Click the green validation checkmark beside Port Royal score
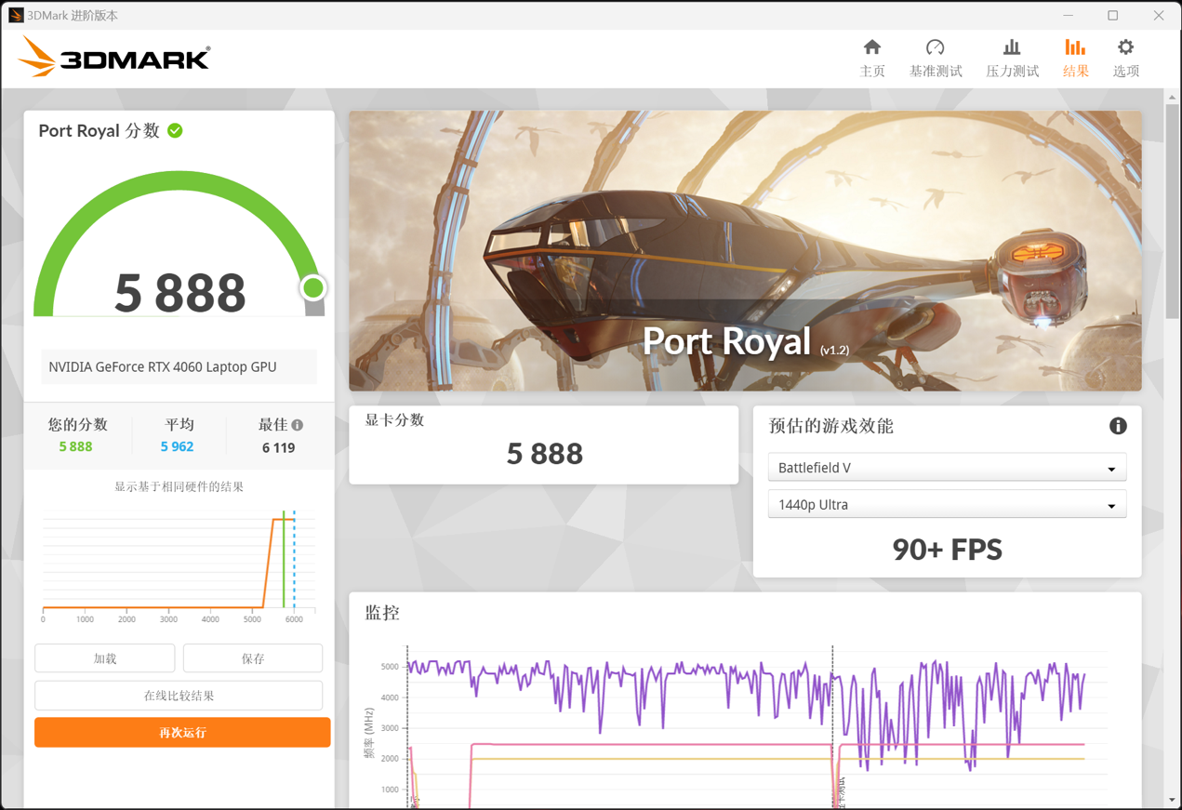This screenshot has width=1182, height=810. [175, 131]
